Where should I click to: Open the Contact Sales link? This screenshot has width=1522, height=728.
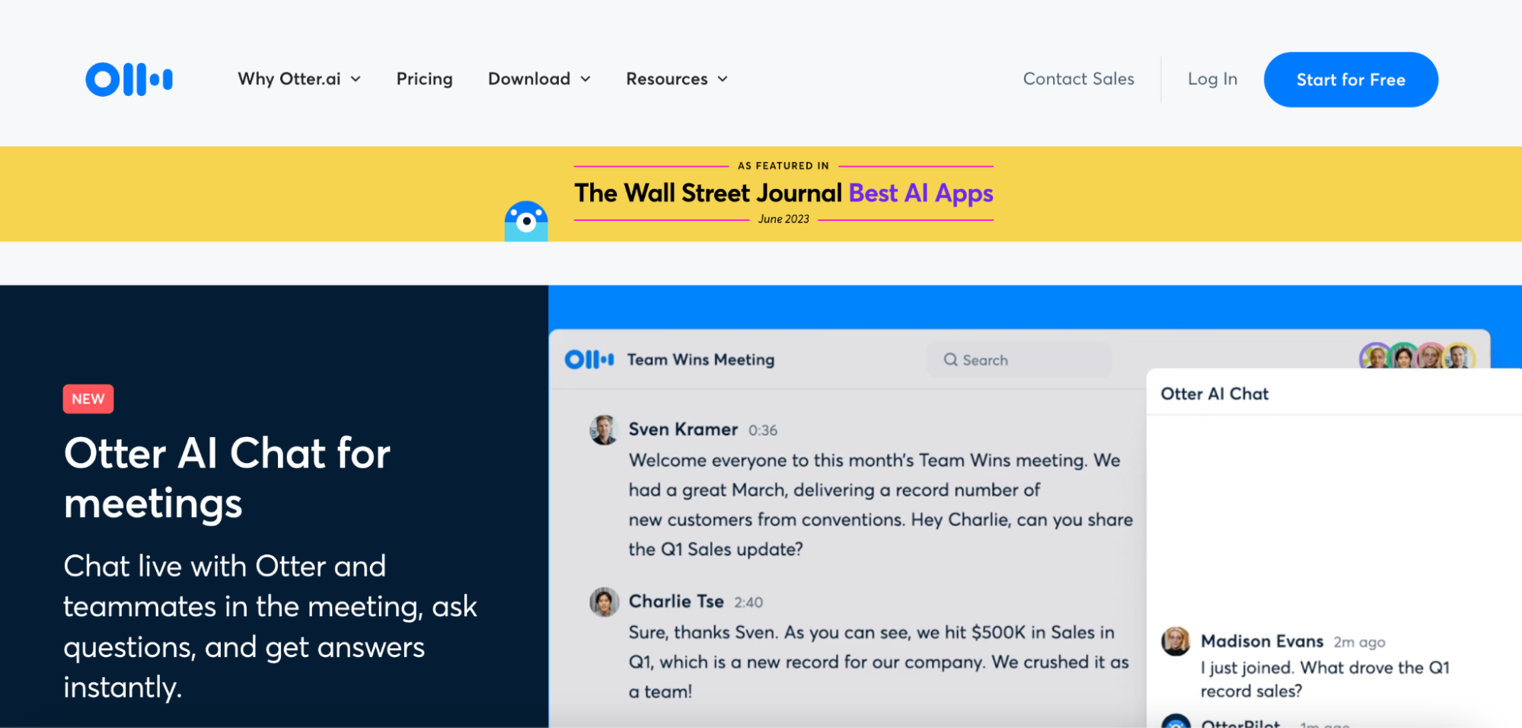point(1078,79)
